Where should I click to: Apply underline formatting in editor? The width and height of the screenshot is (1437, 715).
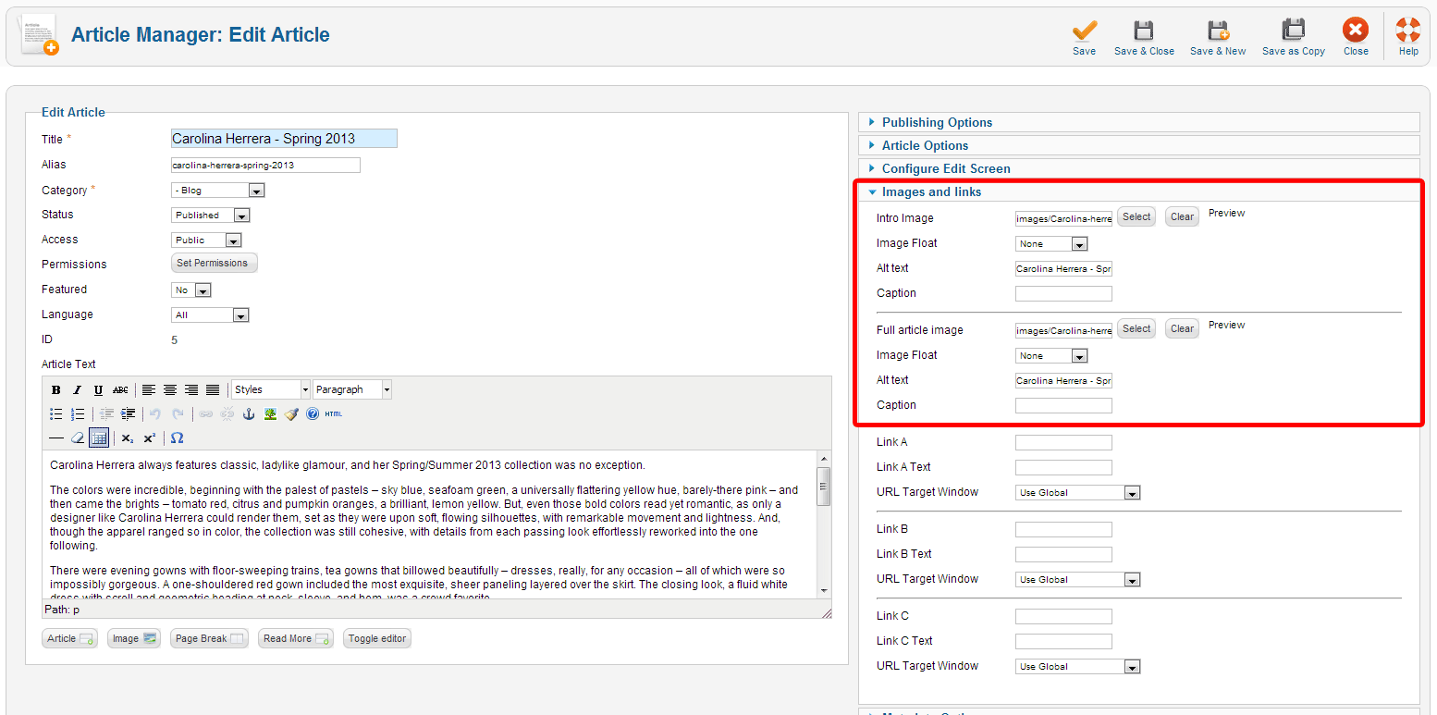(99, 390)
